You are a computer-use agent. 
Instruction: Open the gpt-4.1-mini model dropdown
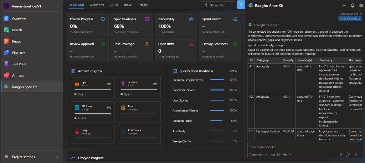pyautogui.click(x=281, y=154)
